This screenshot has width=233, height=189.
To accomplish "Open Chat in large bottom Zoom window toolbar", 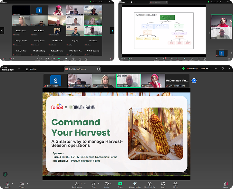I will pyautogui.click(x=93, y=184).
